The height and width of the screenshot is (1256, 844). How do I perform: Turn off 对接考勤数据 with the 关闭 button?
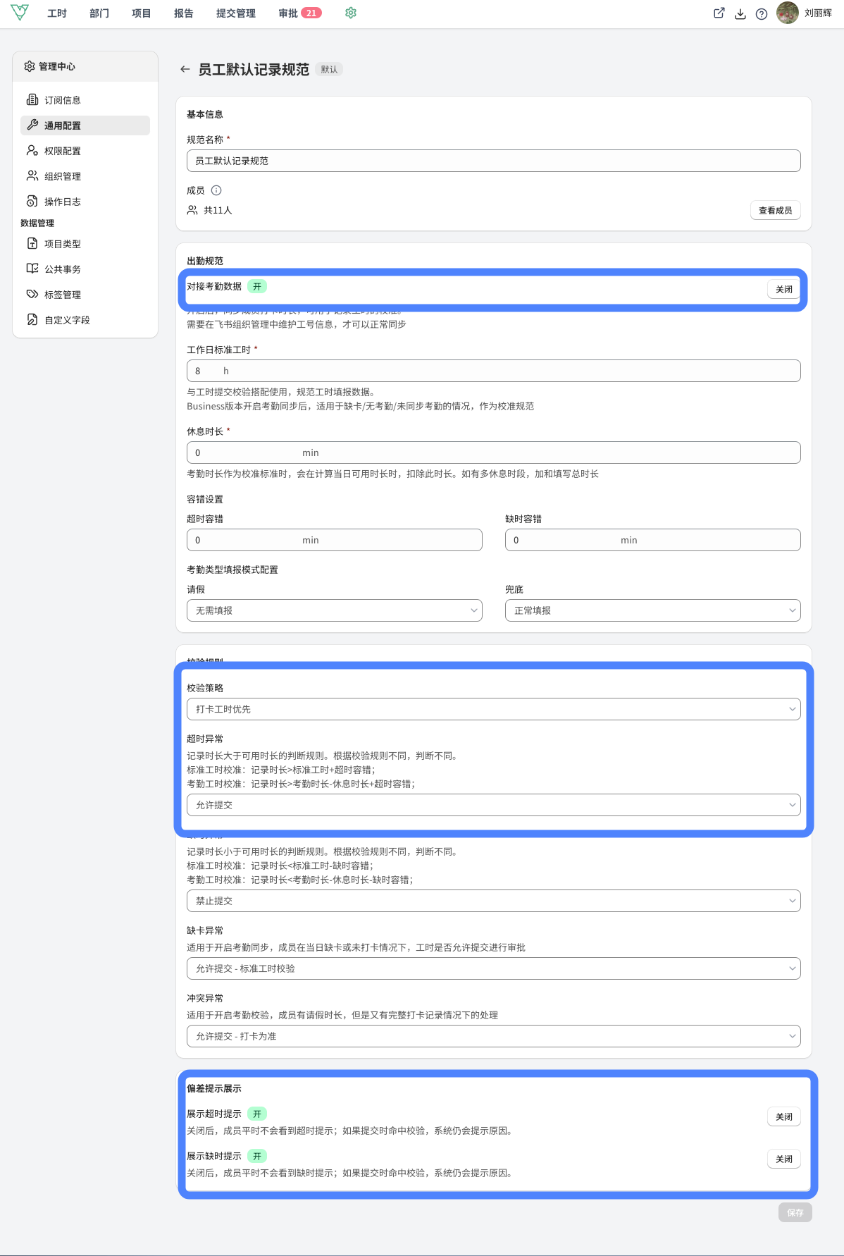pos(783,289)
